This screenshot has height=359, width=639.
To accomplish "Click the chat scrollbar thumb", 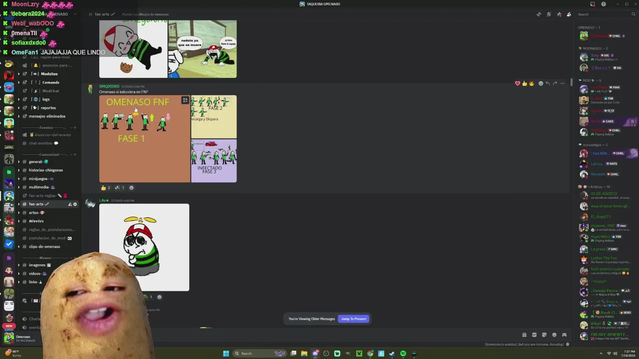I will click(x=573, y=82).
